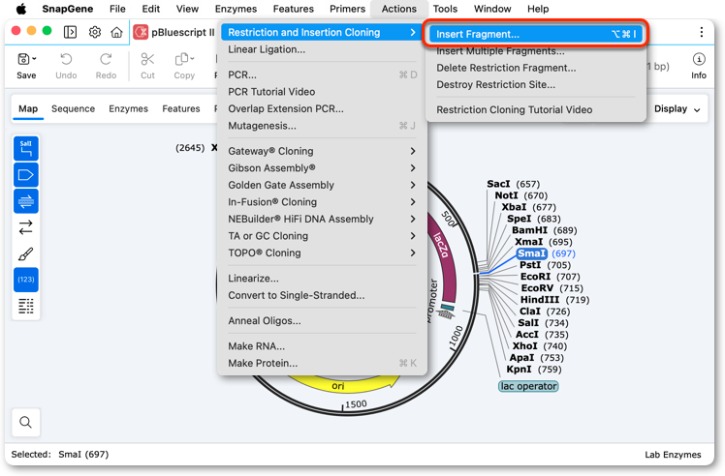Open the magnifier search button
Screen dimensions: 725x476
click(x=26, y=422)
